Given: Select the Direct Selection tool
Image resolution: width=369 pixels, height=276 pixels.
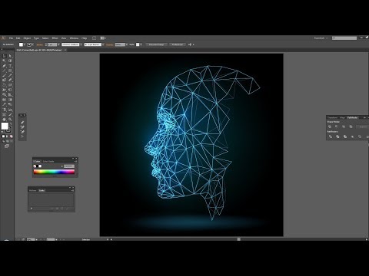Looking at the screenshot, I should point(10,56).
